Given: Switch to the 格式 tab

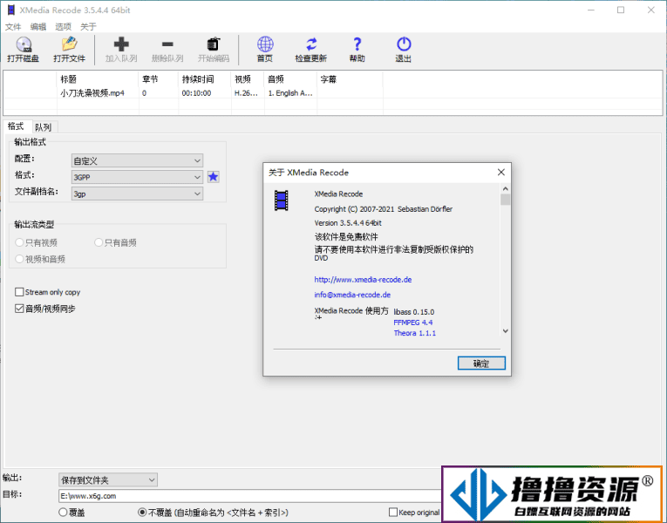Looking at the screenshot, I should tap(16, 126).
